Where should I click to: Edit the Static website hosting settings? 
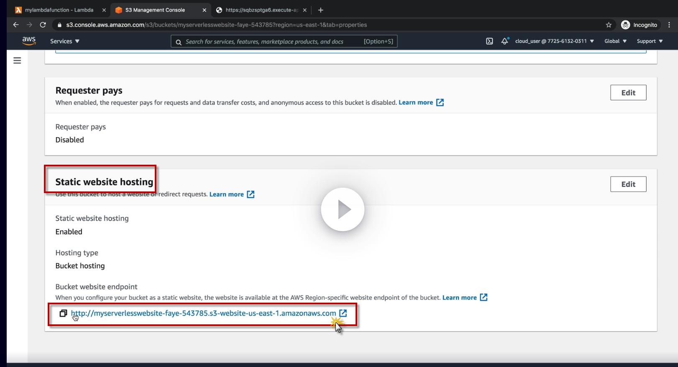point(628,184)
